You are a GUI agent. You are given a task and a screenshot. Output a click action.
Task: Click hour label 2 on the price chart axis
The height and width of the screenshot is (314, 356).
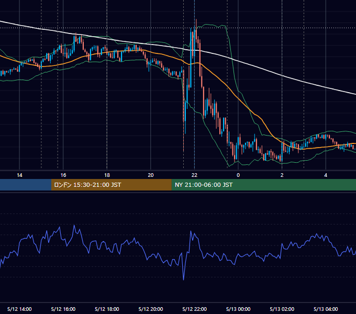coord(282,175)
